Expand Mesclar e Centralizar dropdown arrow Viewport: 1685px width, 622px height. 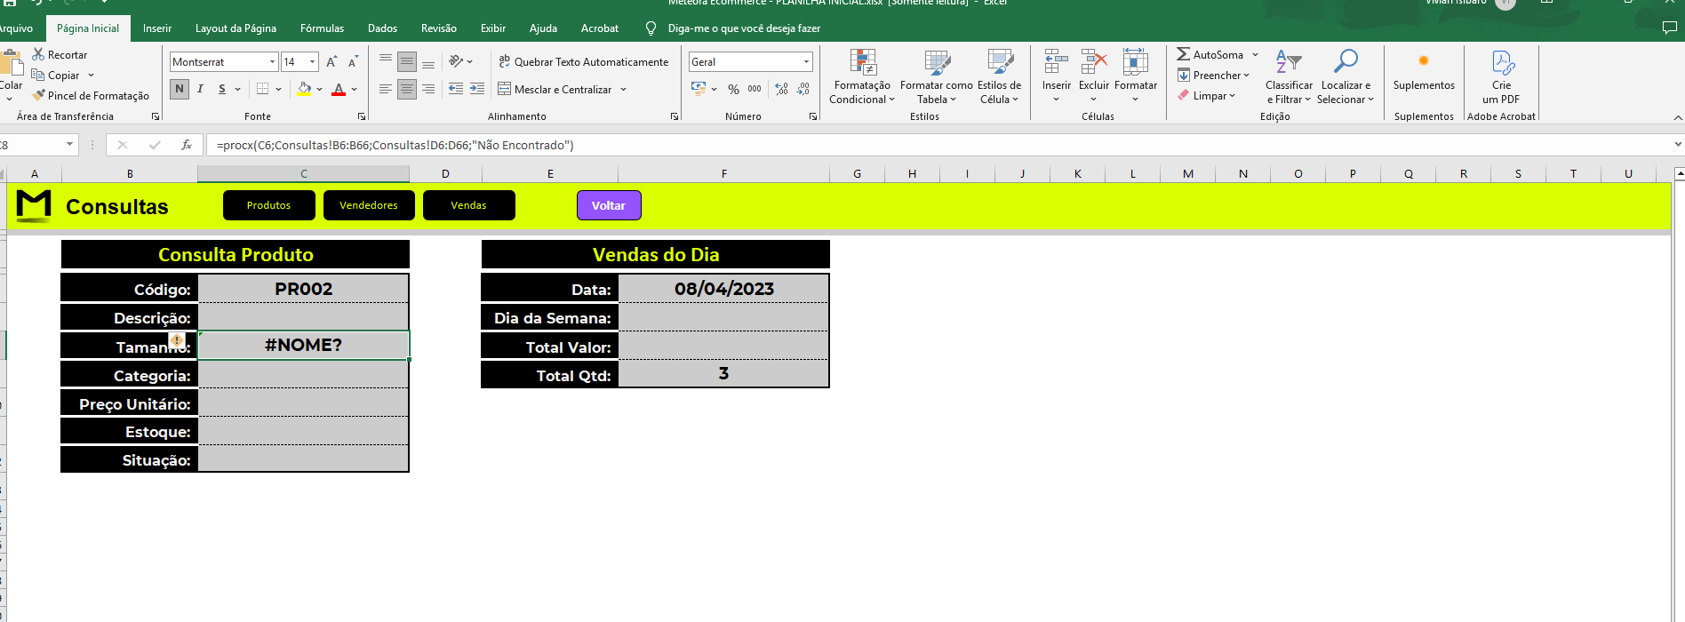[x=623, y=89]
